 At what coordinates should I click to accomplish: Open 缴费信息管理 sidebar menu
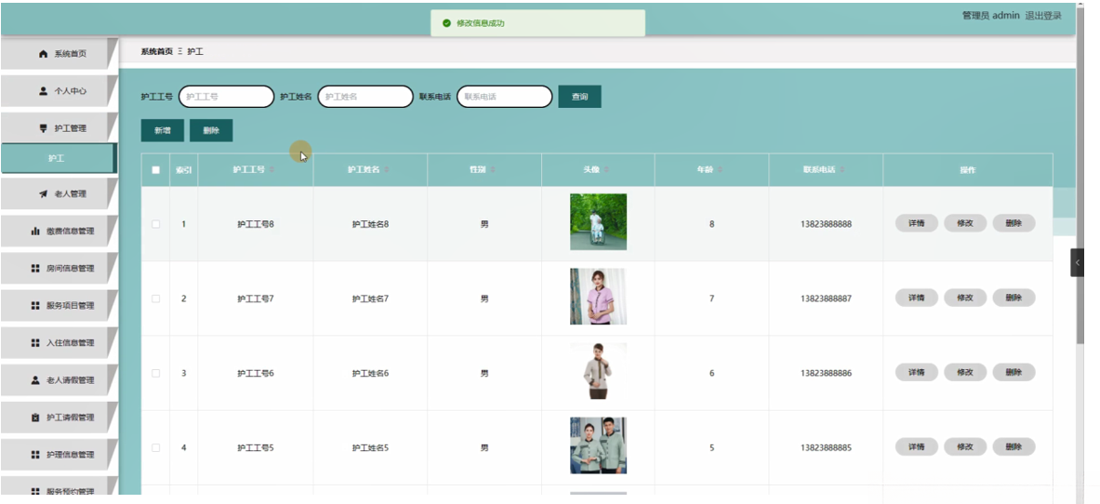point(59,231)
